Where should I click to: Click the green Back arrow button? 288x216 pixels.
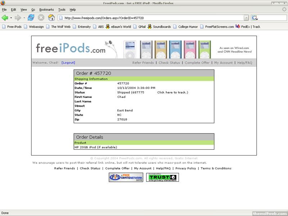point(5,18)
